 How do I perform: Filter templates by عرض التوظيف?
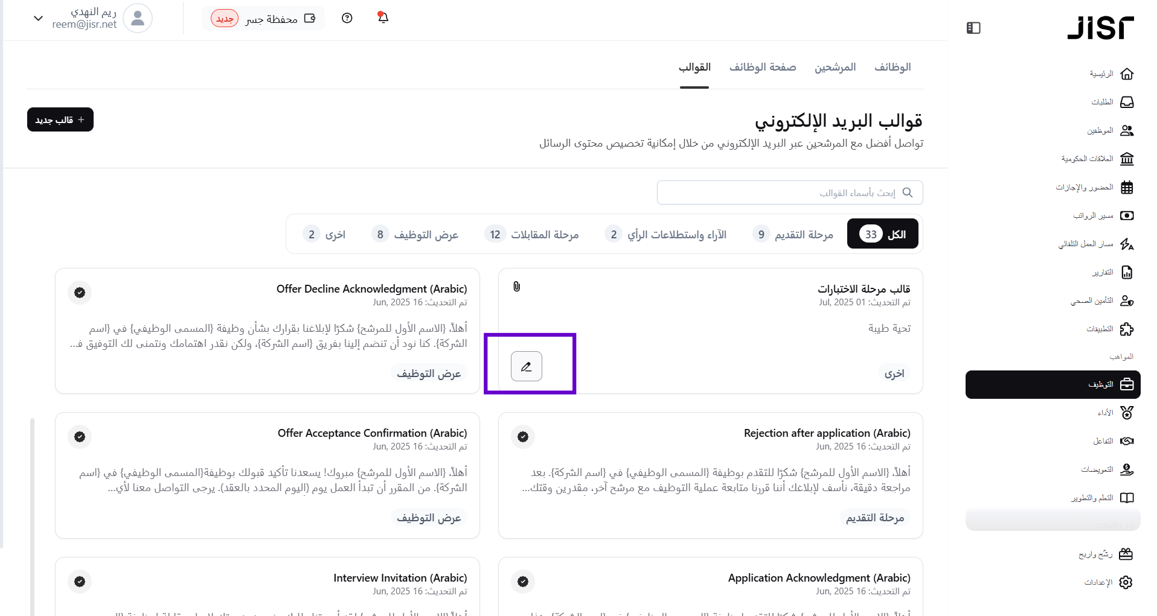(x=415, y=234)
